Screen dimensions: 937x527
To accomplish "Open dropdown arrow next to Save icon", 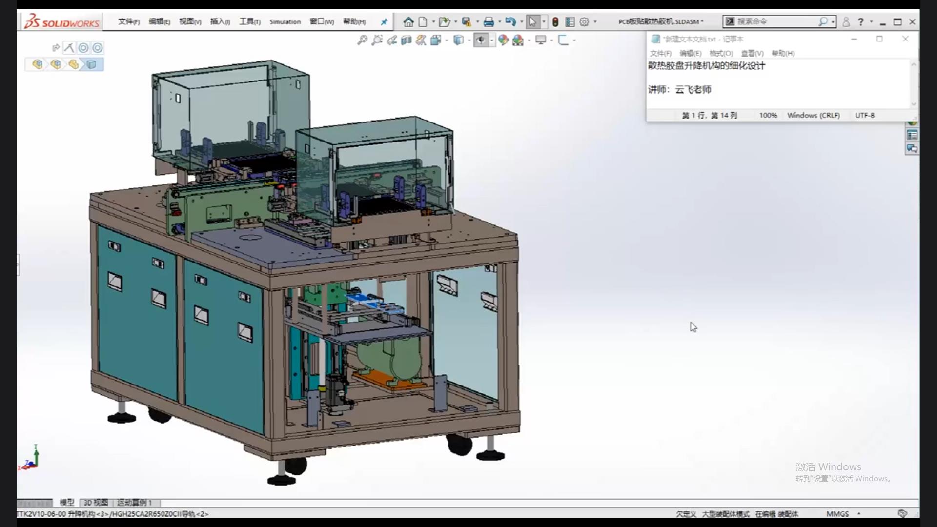I will (477, 22).
